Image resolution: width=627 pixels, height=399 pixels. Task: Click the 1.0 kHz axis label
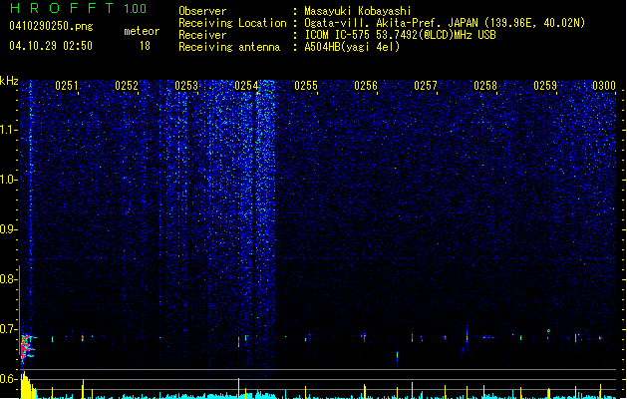coord(8,180)
